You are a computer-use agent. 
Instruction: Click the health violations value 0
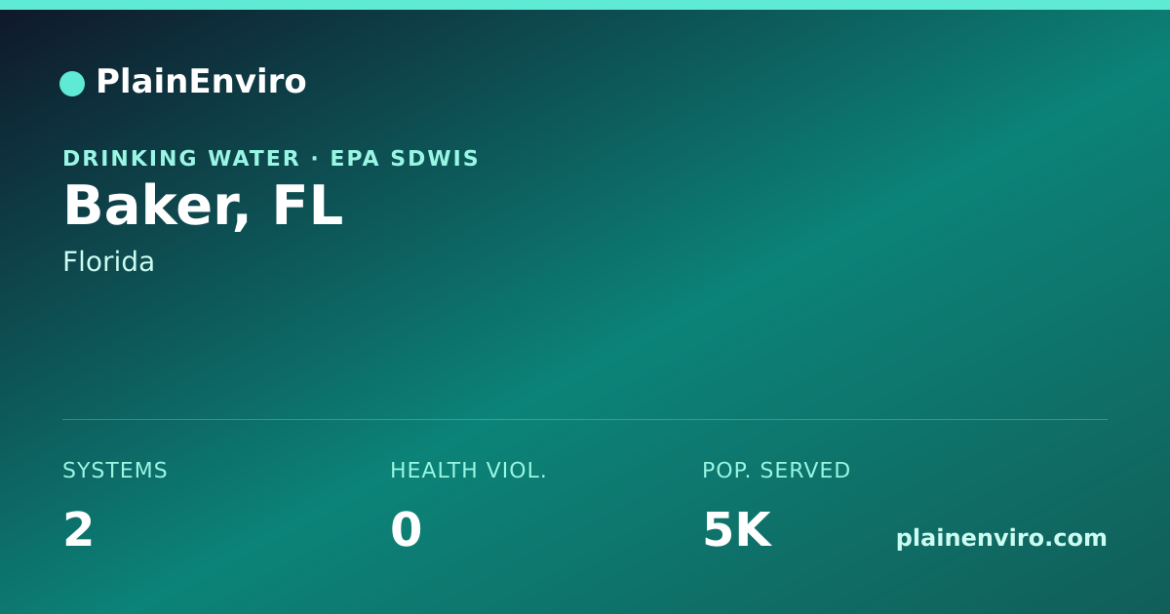click(x=406, y=530)
